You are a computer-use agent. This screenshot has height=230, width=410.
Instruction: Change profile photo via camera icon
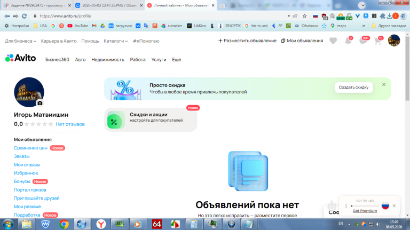pyautogui.click(x=40, y=103)
